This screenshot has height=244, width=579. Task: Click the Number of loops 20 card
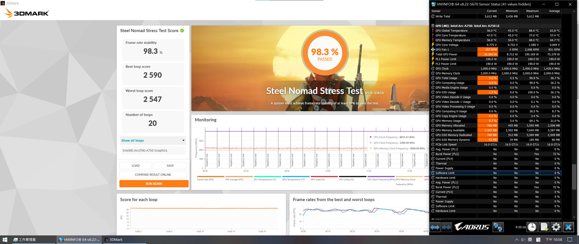pos(153,121)
